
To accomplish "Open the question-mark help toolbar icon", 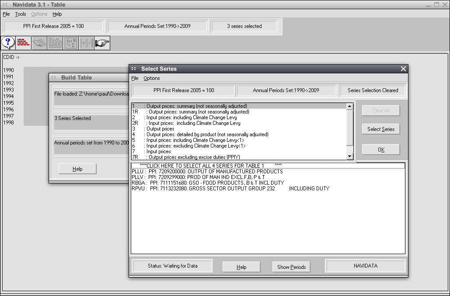I will pos(8,43).
